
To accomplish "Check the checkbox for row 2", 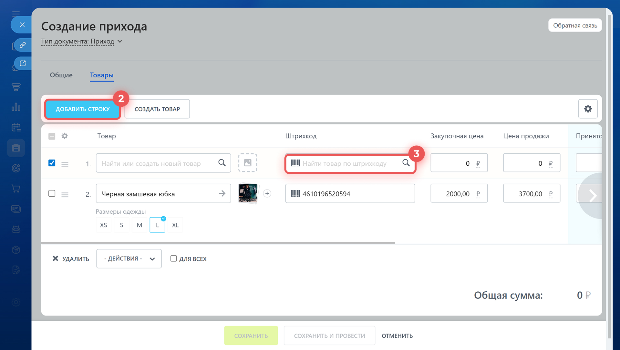I will coord(52,193).
